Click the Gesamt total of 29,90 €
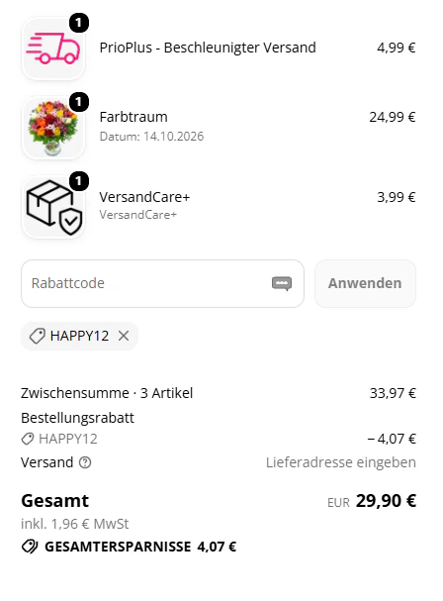The image size is (443, 601). (386, 501)
